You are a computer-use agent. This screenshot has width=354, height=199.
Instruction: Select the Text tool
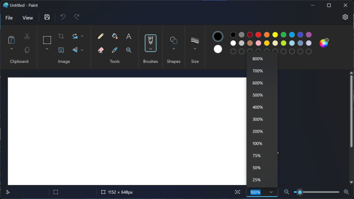pos(128,36)
